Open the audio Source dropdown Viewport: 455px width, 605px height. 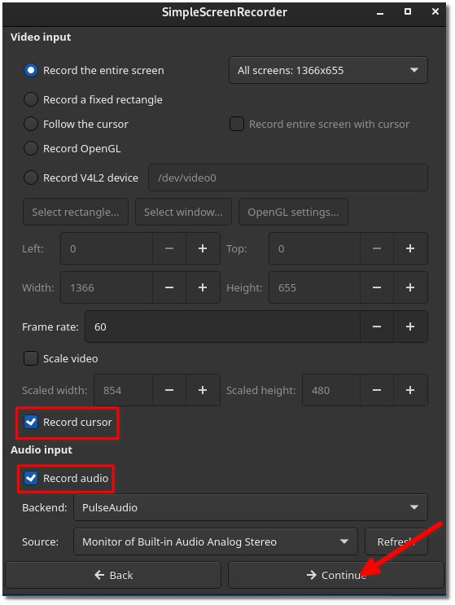pyautogui.click(x=216, y=541)
